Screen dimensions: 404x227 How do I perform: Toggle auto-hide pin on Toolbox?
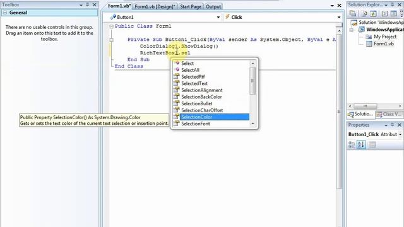click(x=87, y=4)
